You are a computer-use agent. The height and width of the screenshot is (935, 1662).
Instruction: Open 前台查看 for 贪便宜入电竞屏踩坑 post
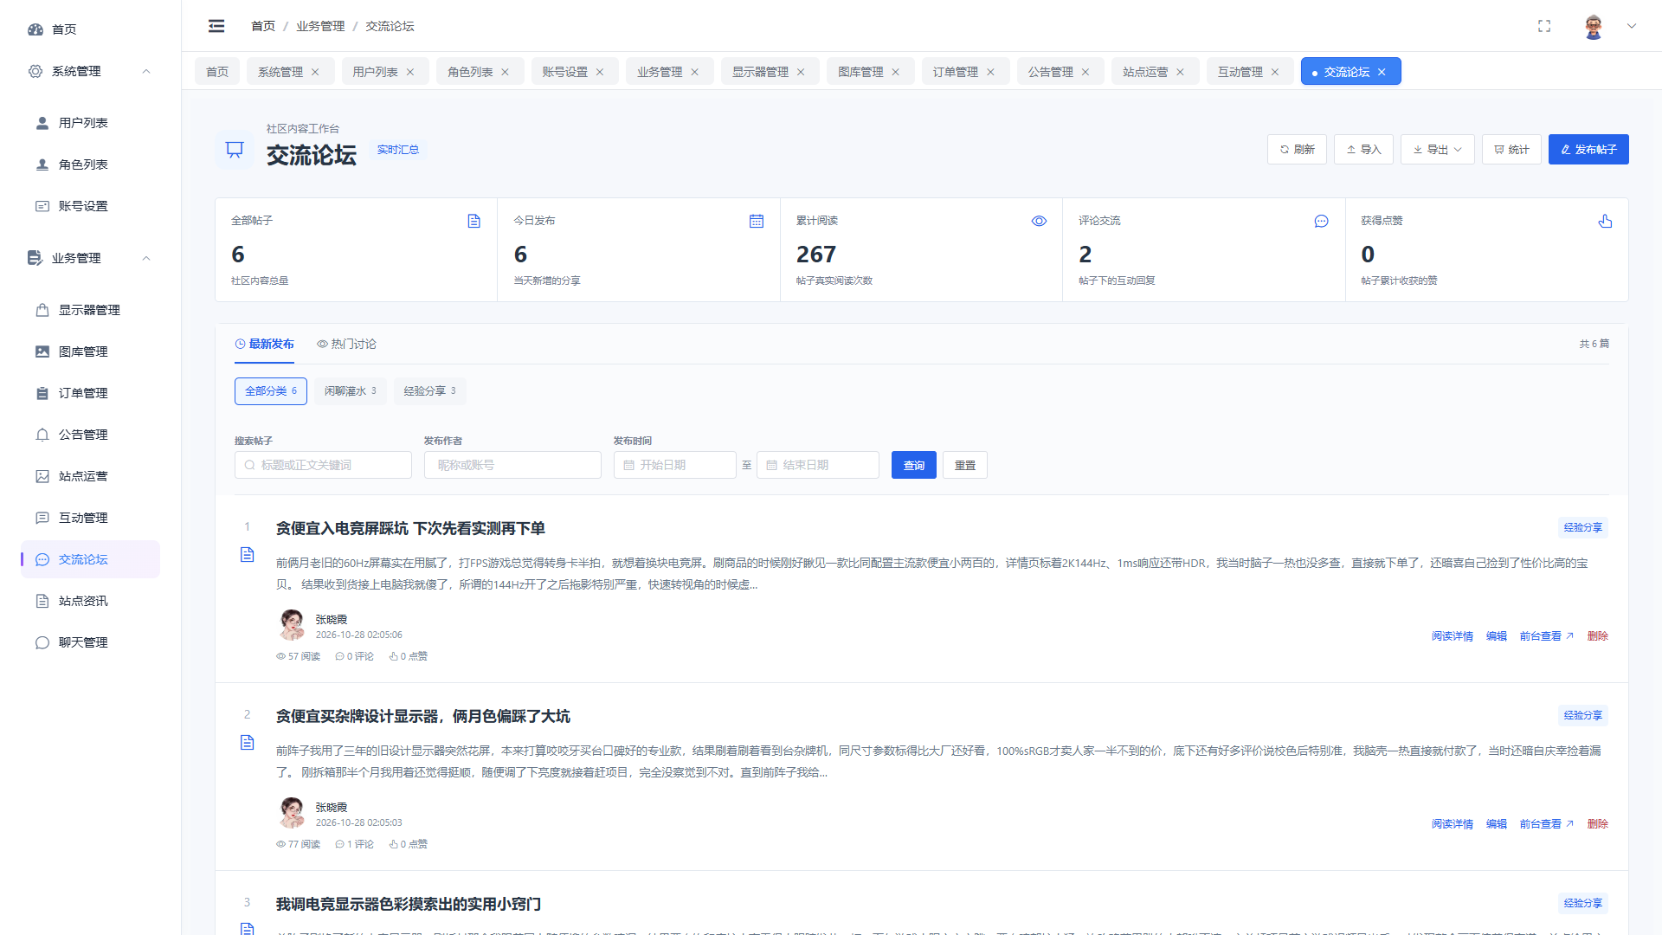1546,636
